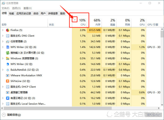Screen dimensions: 164x120
Task: Switch to the 进程 tab
Action: 4,13
